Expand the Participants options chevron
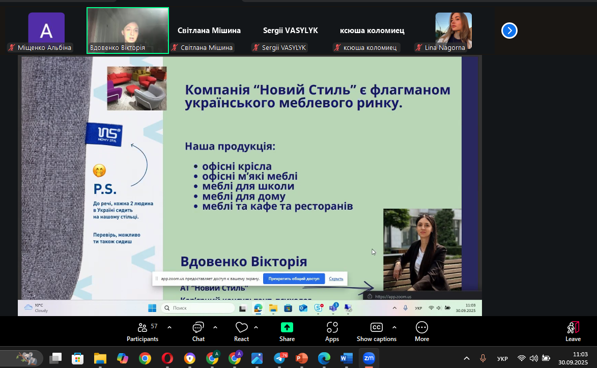The image size is (597, 368). coord(169,327)
